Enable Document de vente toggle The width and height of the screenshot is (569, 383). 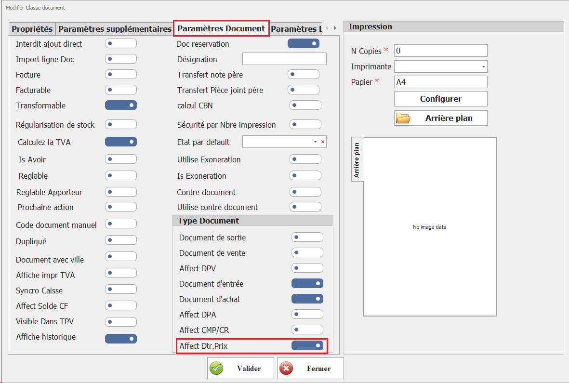[307, 253]
